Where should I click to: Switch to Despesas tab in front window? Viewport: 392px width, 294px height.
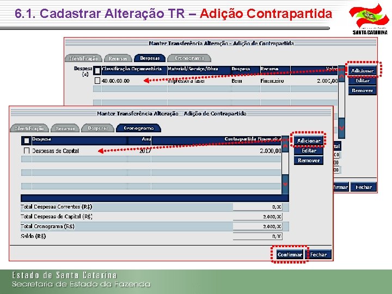(x=98, y=128)
